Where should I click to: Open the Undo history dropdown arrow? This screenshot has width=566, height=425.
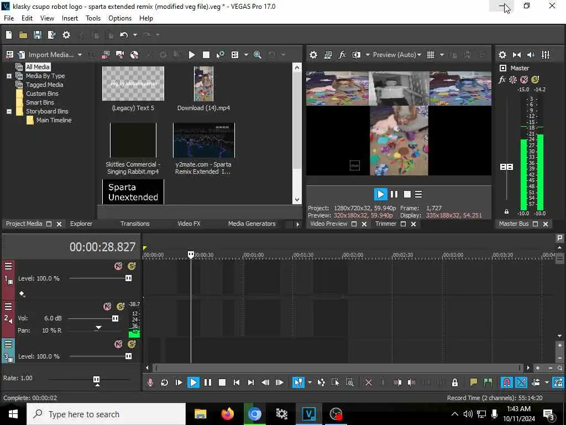click(135, 35)
